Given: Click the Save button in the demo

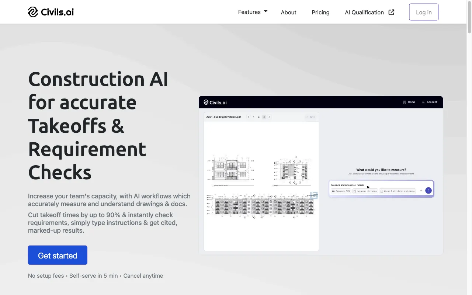Looking at the screenshot, I should pyautogui.click(x=310, y=117).
